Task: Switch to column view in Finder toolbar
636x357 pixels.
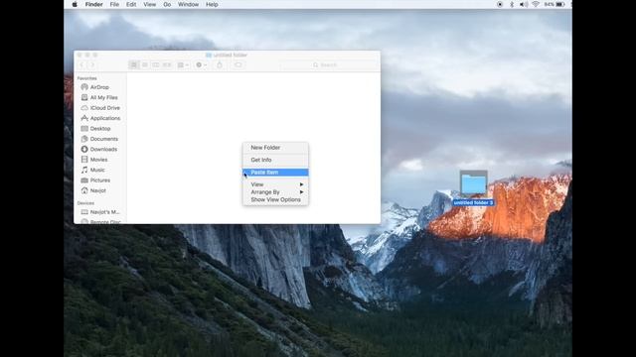Action: tap(156, 64)
